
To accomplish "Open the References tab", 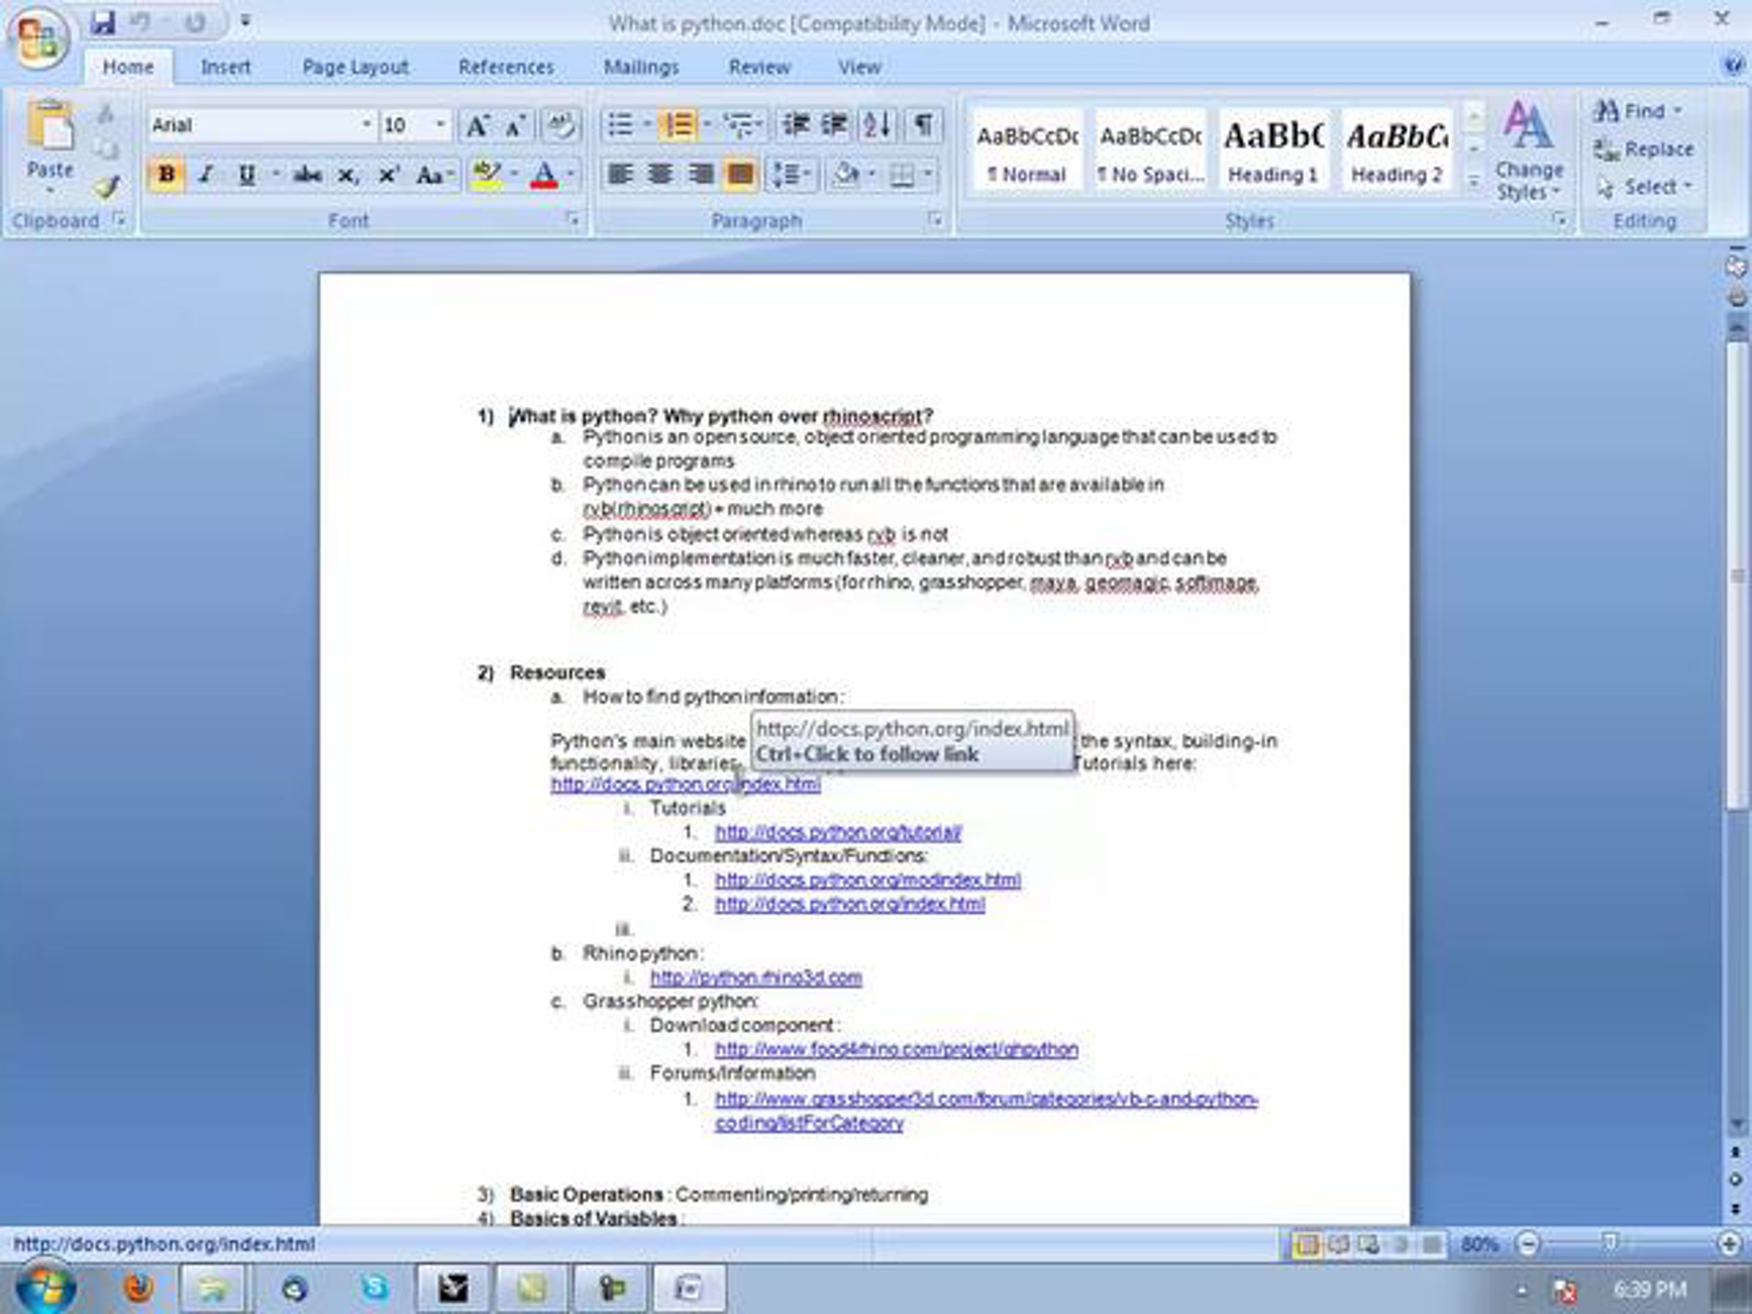I will (x=506, y=67).
